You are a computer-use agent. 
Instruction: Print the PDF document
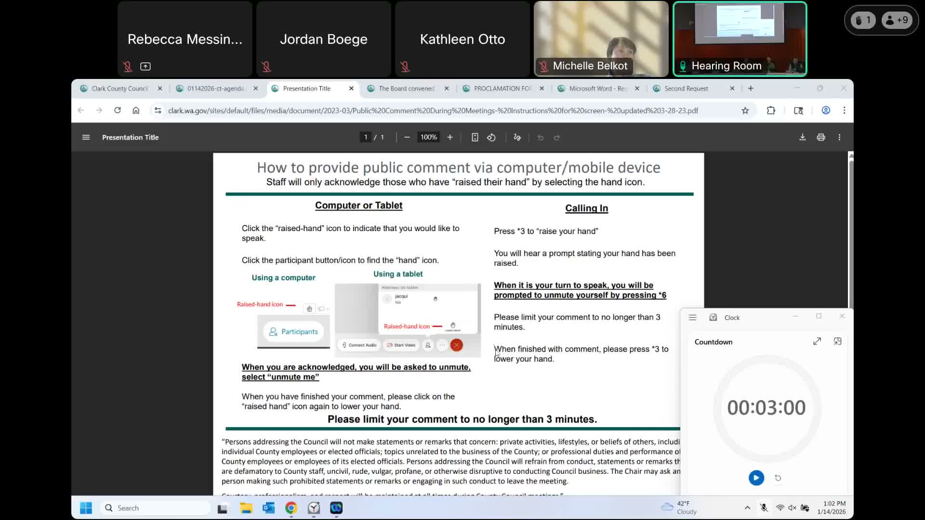pyautogui.click(x=821, y=137)
